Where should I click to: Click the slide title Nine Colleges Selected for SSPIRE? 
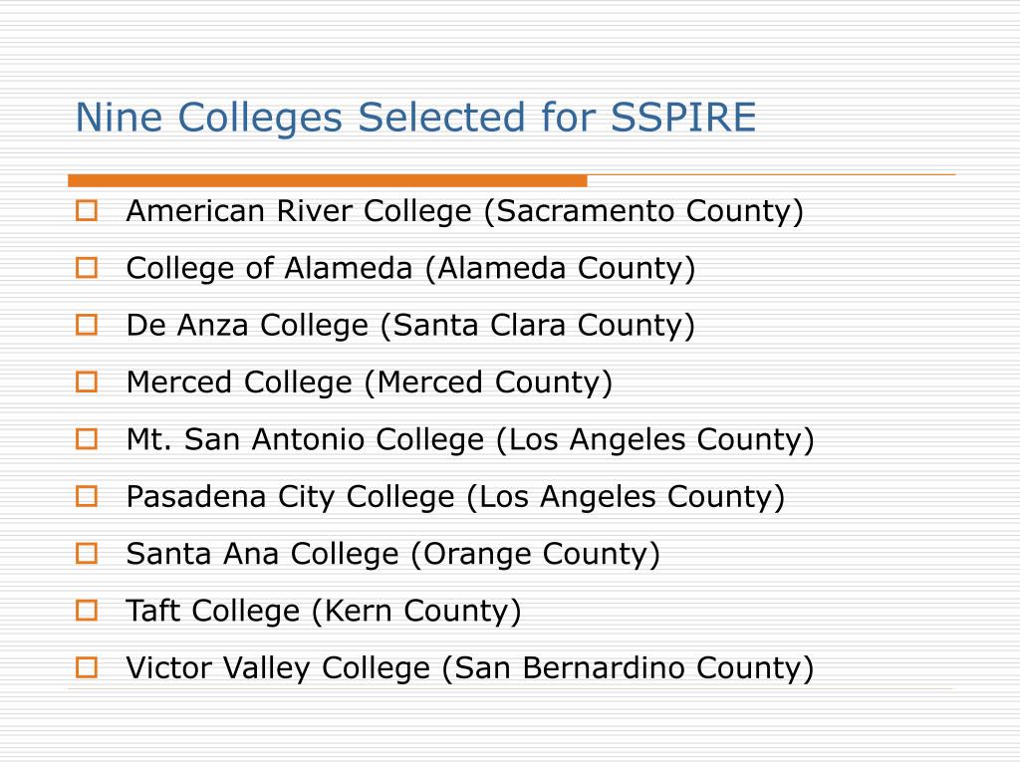415,119
